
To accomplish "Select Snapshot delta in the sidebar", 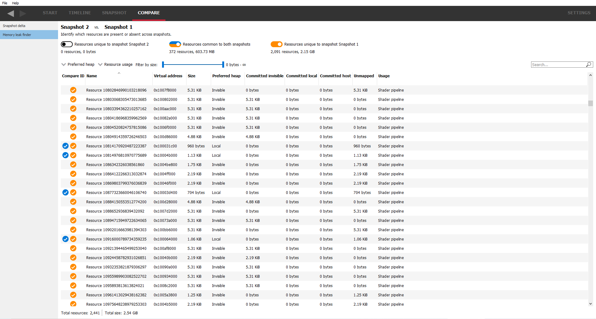I will pos(14,26).
